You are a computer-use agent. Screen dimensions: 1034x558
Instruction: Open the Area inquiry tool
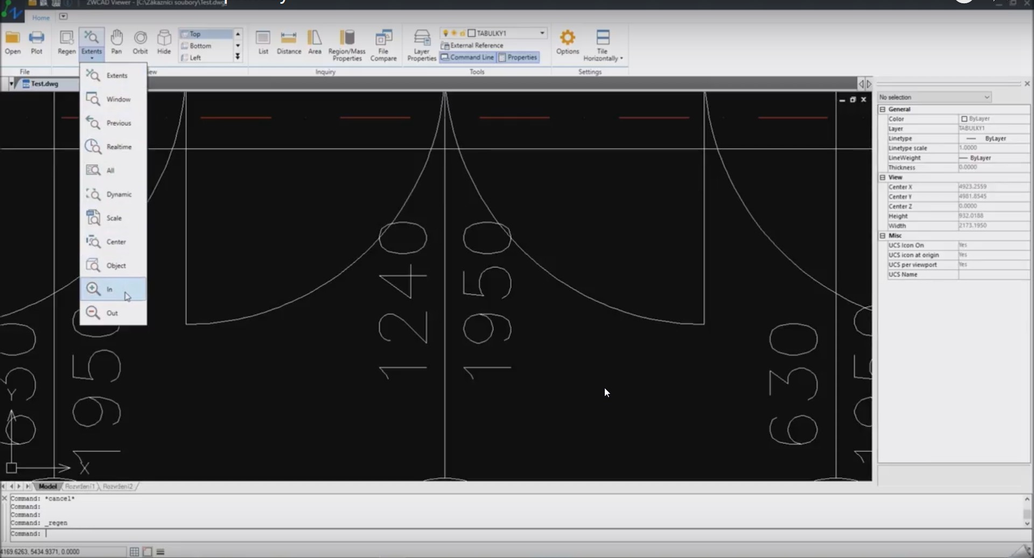pos(315,42)
